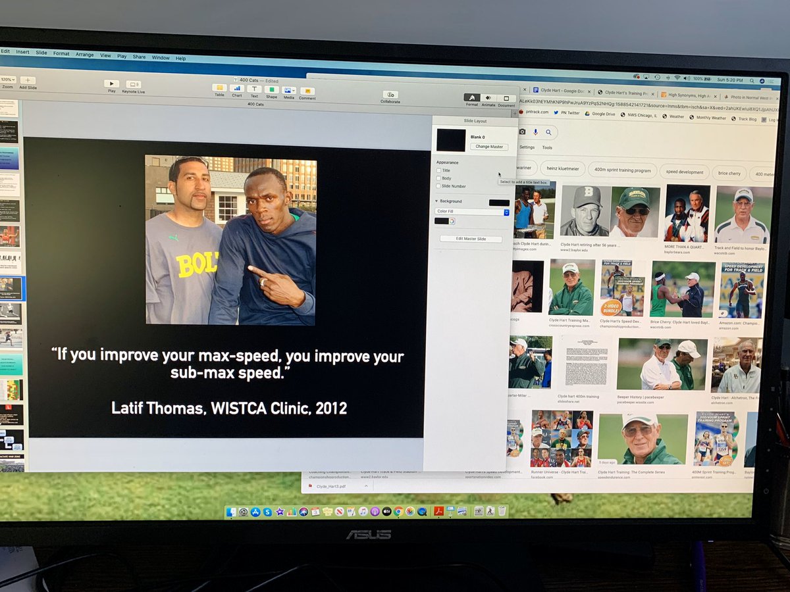Enable the Title checkbox under Appearance

tap(439, 170)
